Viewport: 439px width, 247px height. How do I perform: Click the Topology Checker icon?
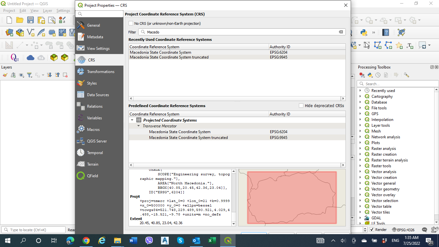click(401, 32)
